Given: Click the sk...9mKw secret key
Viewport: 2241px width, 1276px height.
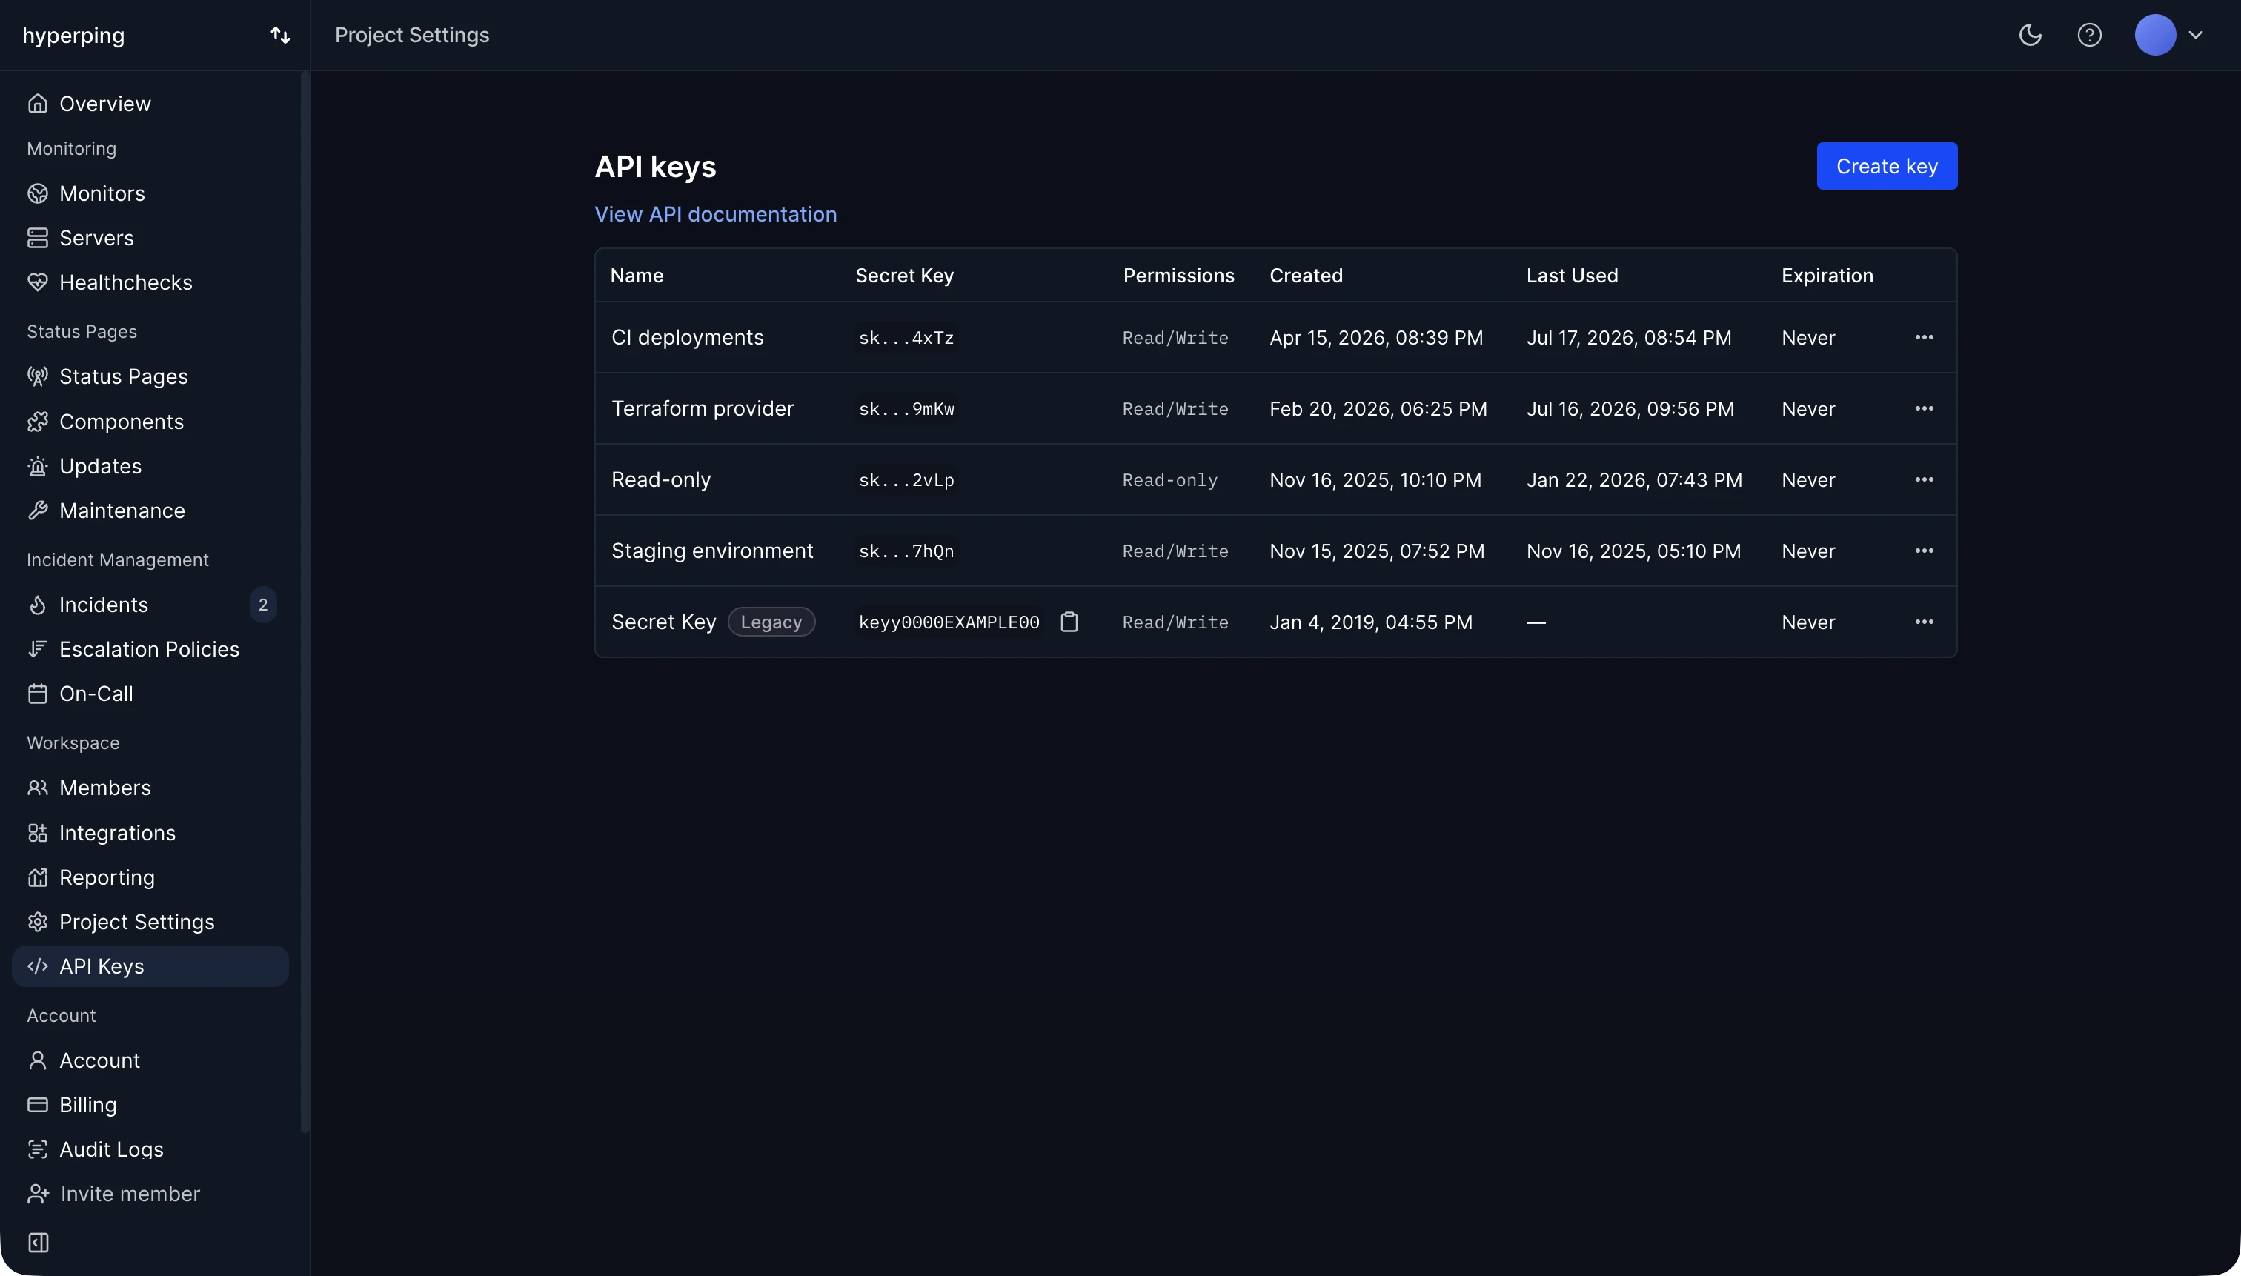Looking at the screenshot, I should 906,408.
